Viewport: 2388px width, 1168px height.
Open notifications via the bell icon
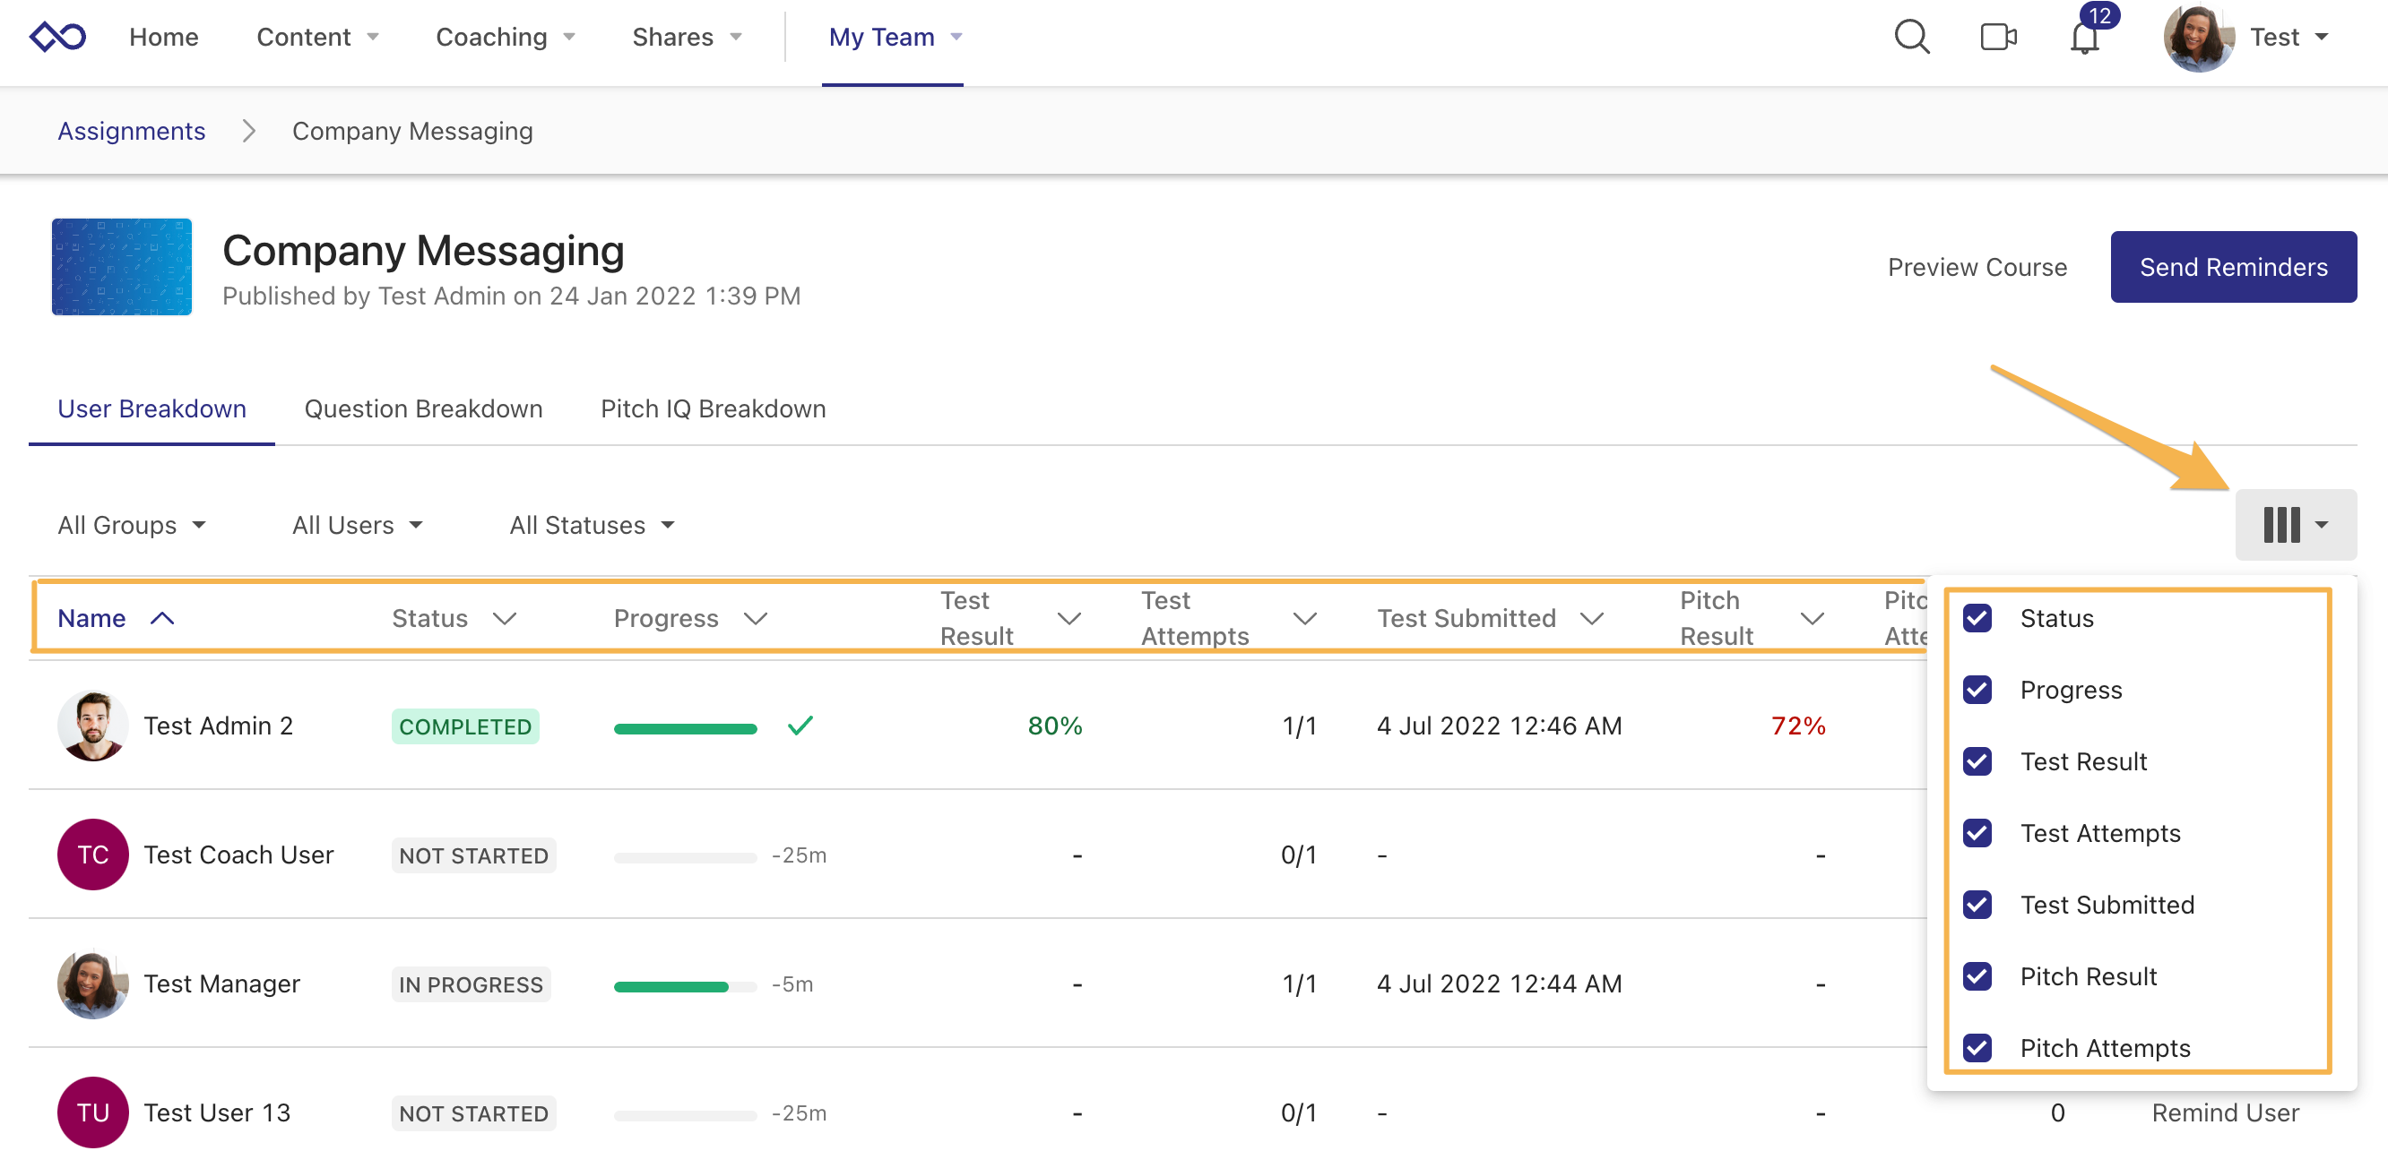click(2084, 39)
